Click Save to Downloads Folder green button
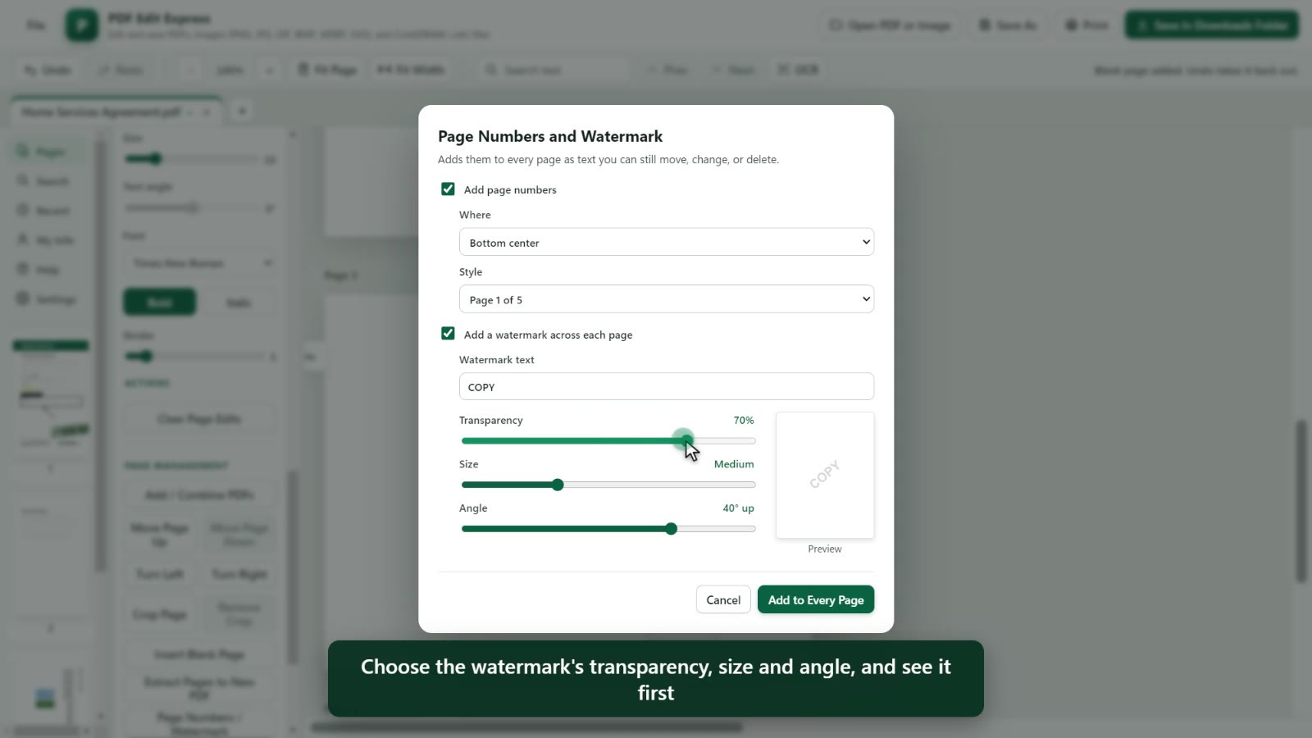1312x738 pixels. click(1212, 25)
